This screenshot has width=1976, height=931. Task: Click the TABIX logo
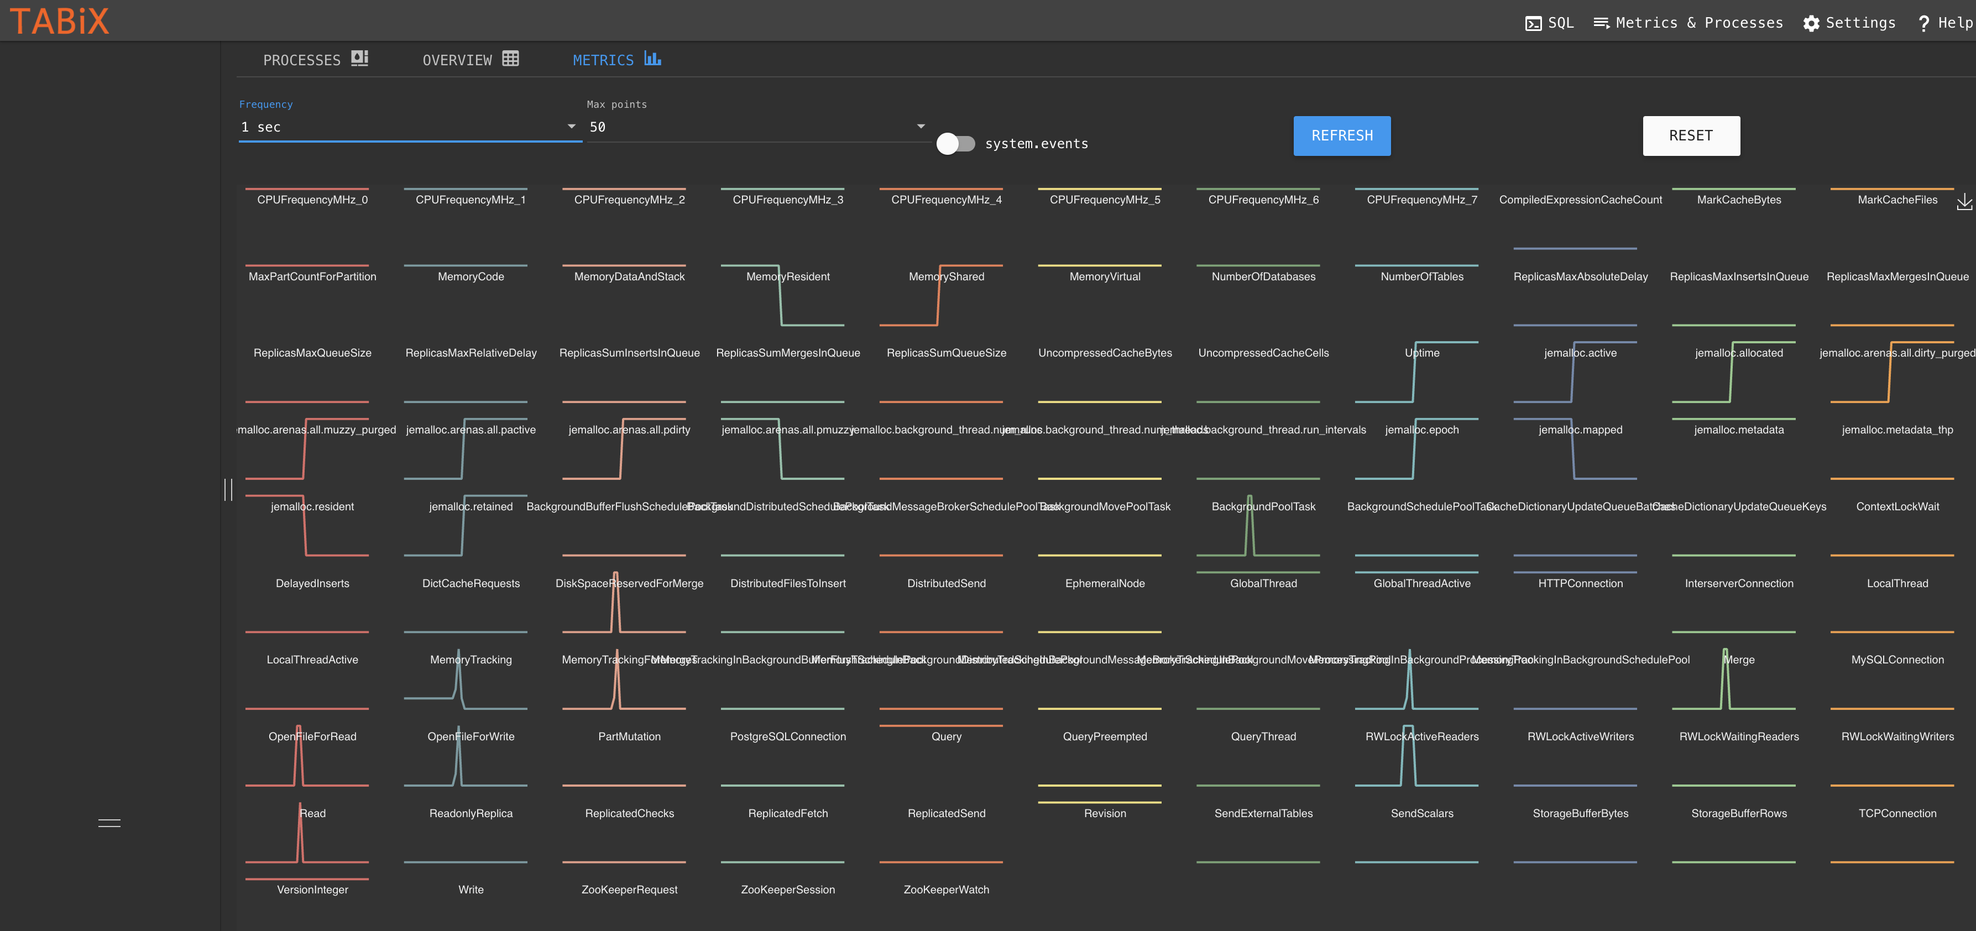59,20
